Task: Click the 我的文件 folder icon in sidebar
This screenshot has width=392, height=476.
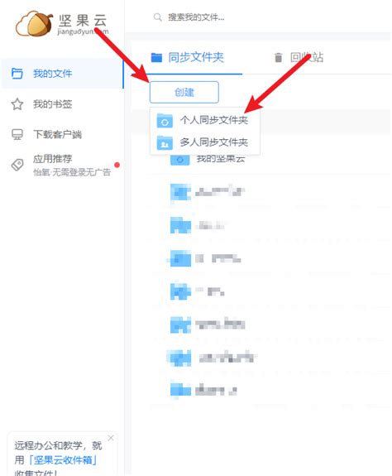Action: 17,73
